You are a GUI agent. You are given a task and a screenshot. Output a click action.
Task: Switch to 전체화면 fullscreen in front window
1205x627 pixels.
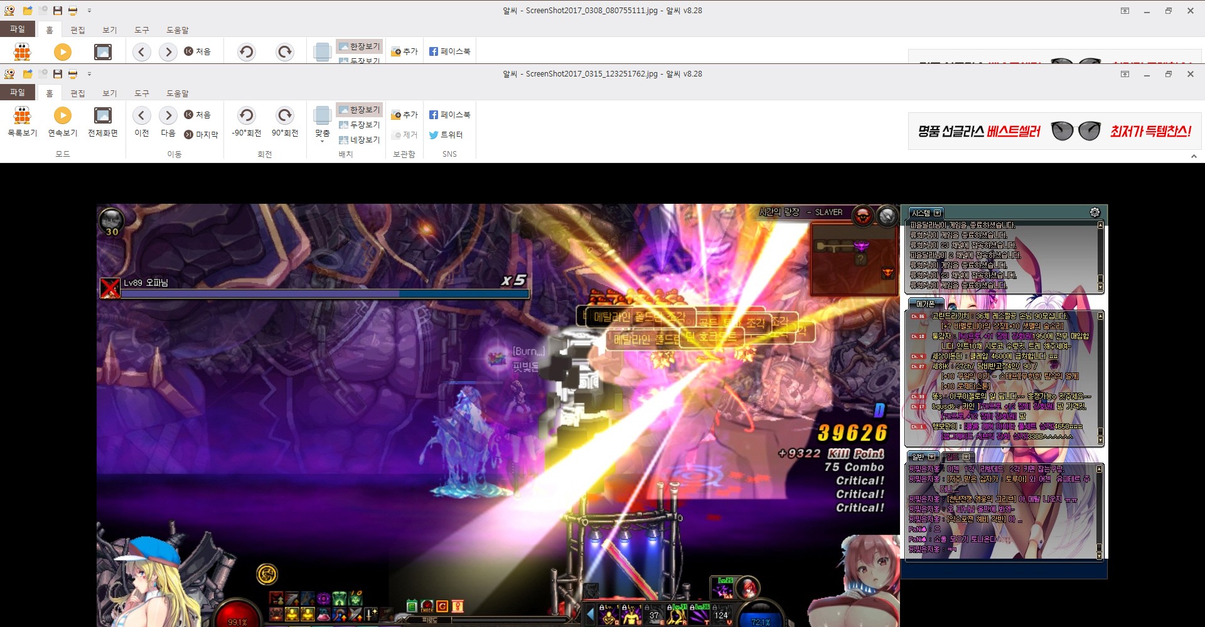point(103,122)
